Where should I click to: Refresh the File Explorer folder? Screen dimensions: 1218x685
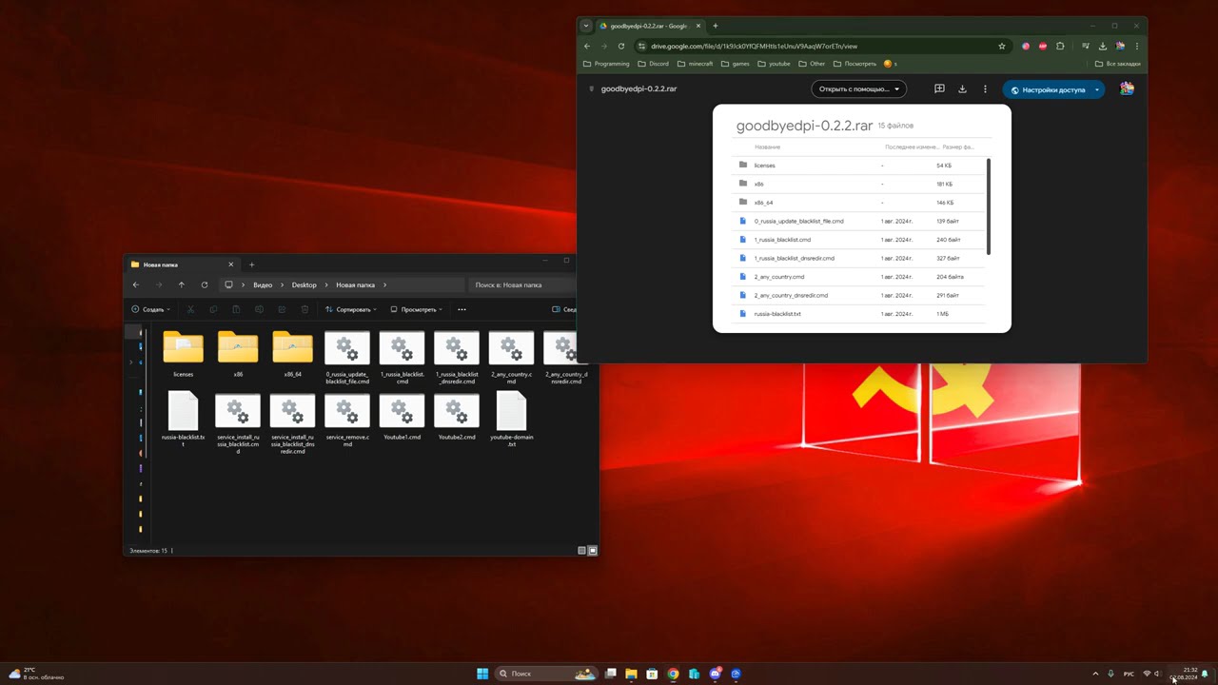coord(205,284)
